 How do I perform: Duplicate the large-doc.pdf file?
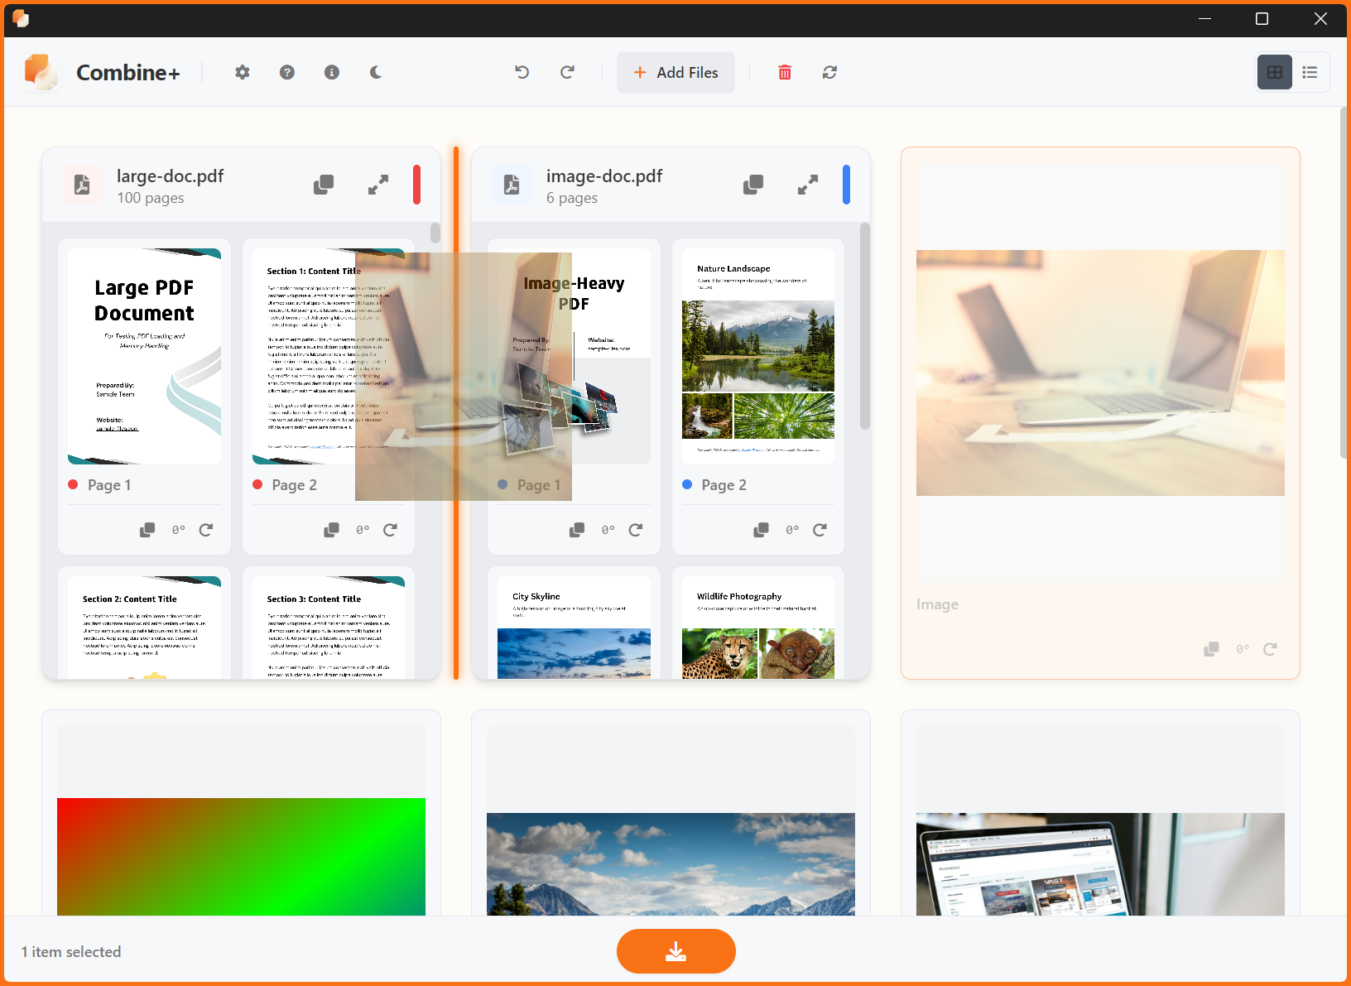324,185
